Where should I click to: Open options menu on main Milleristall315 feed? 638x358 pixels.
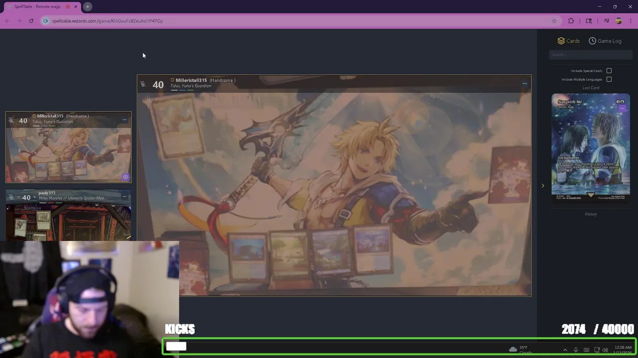pos(524,84)
